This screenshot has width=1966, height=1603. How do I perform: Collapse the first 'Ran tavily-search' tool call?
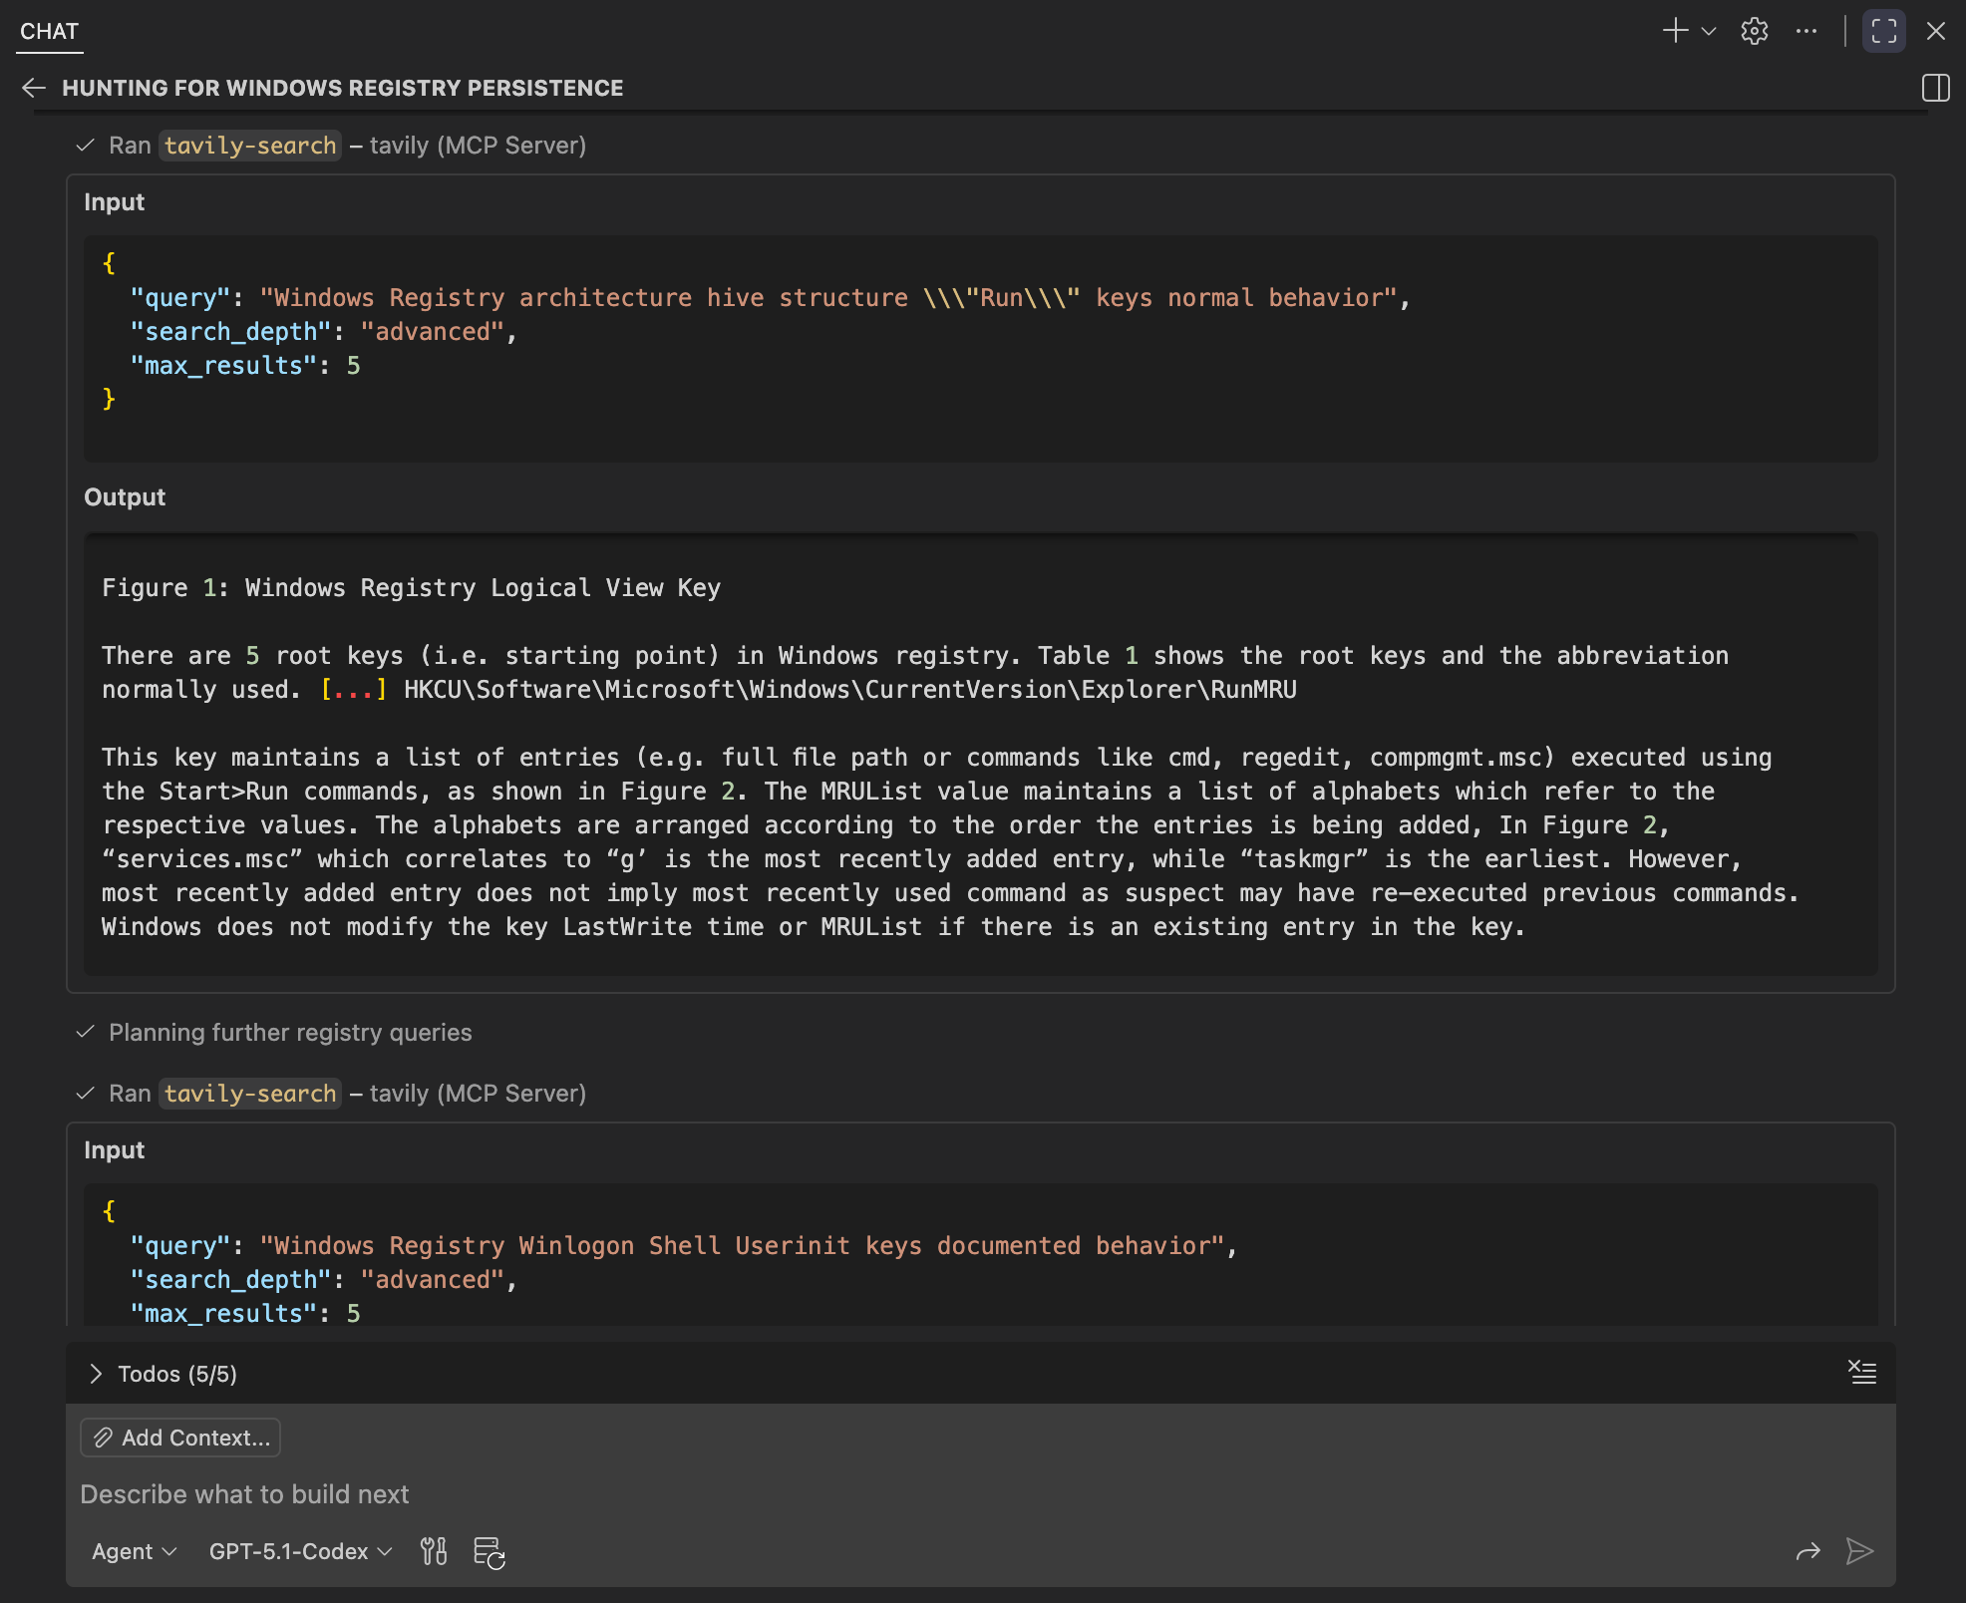click(330, 146)
